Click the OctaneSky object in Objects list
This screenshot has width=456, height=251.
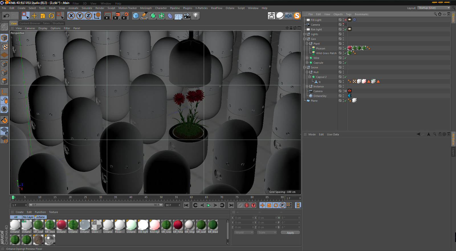pos(320,96)
